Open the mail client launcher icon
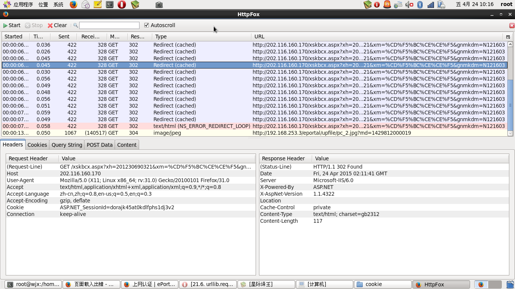The height and width of the screenshot is (289, 515). click(86, 5)
